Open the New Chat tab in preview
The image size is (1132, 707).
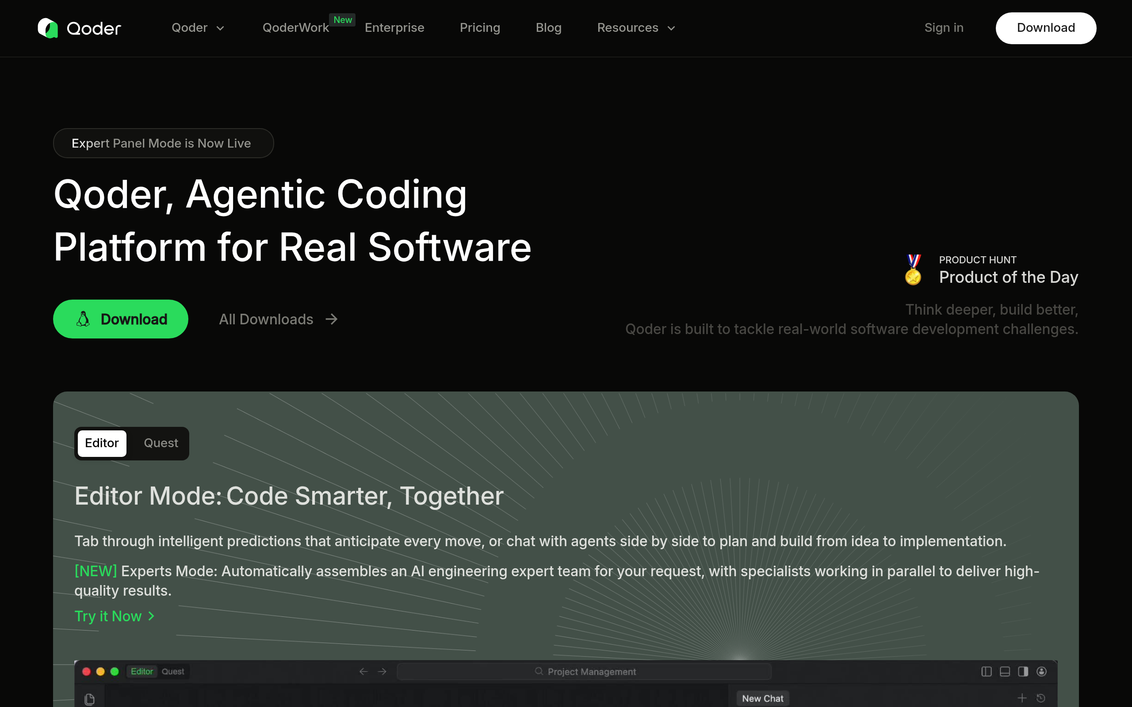pos(762,699)
